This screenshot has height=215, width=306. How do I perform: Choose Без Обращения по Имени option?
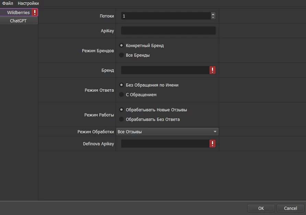coord(121,85)
